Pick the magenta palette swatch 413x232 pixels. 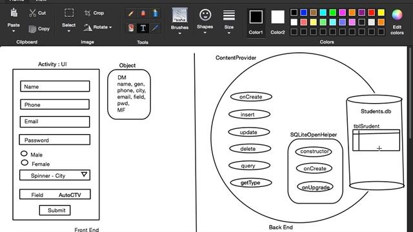(x=343, y=12)
